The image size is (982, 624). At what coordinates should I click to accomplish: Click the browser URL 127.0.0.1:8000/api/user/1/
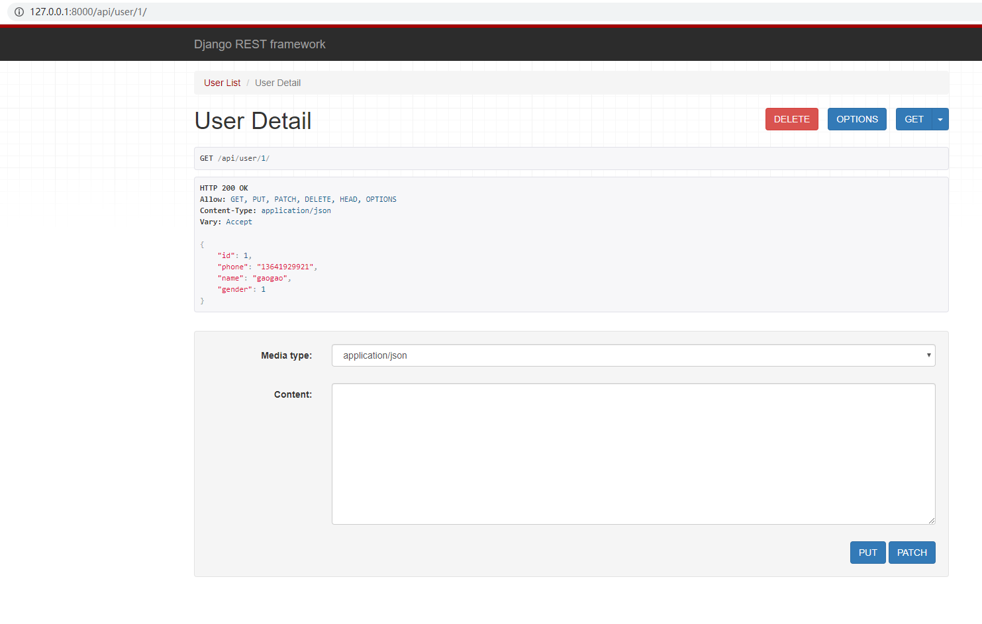coord(88,12)
